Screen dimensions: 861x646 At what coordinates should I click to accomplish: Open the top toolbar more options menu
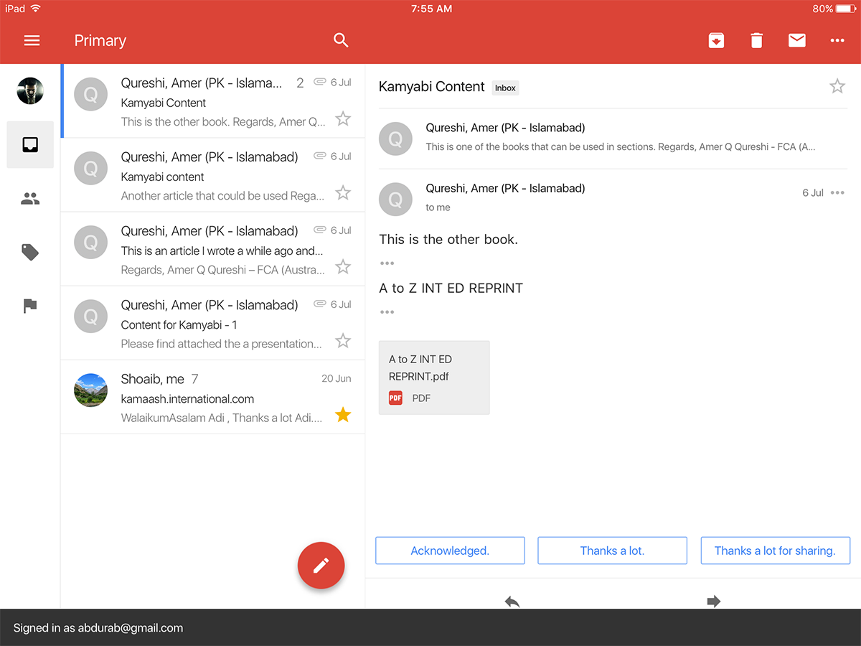point(837,41)
